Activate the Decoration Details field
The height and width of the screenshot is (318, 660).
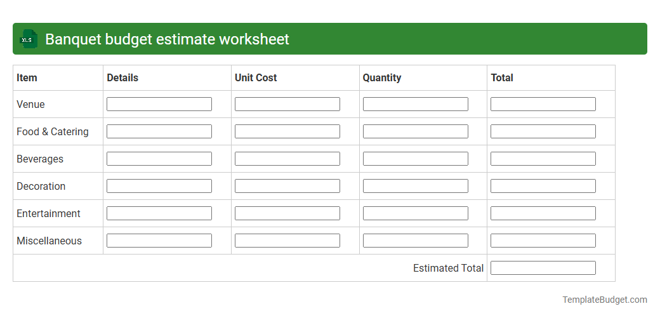(159, 186)
